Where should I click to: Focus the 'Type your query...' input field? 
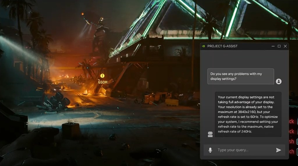244,150
